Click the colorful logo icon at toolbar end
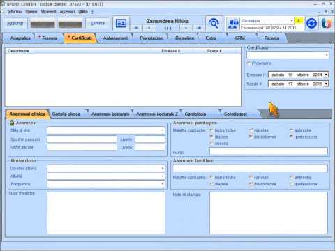Image resolution: width=335 pixels, height=251 pixels. (326, 24)
